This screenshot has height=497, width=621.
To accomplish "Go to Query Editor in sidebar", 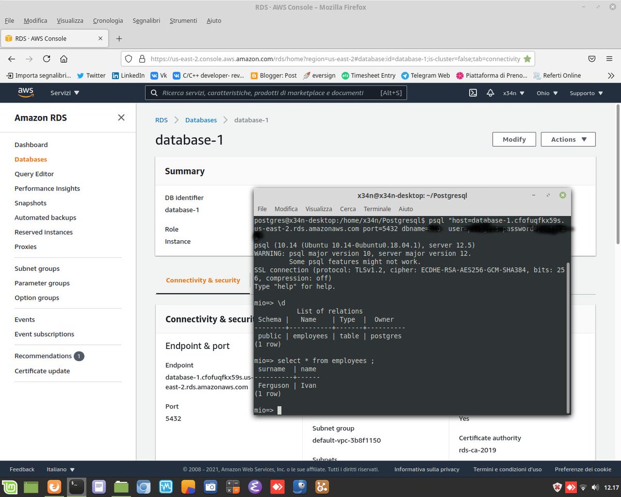I will pyautogui.click(x=34, y=174).
